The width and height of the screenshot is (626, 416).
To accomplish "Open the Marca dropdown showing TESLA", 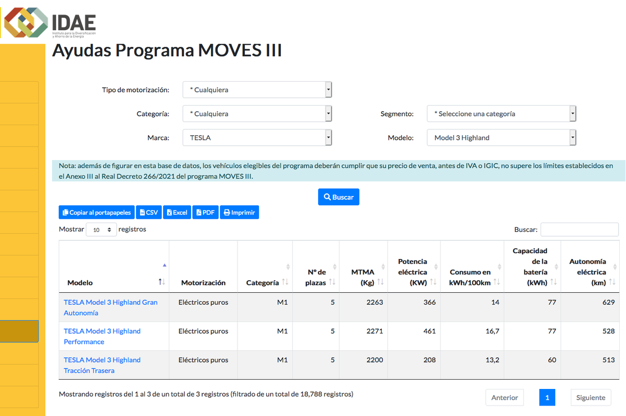I will coord(257,138).
